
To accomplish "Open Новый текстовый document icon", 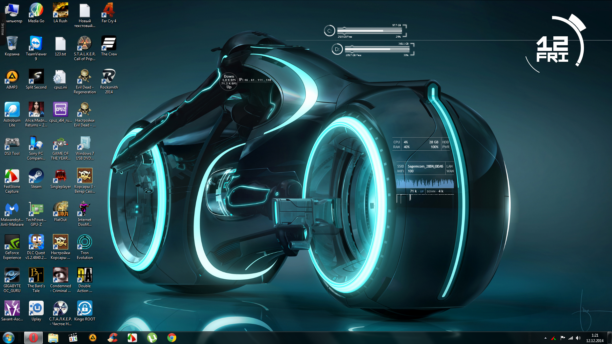I will click(x=84, y=16).
